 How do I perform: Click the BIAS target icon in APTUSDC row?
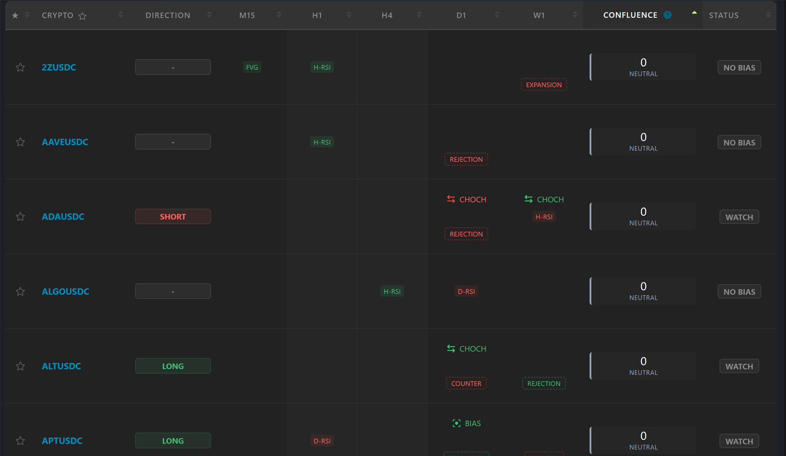point(456,423)
